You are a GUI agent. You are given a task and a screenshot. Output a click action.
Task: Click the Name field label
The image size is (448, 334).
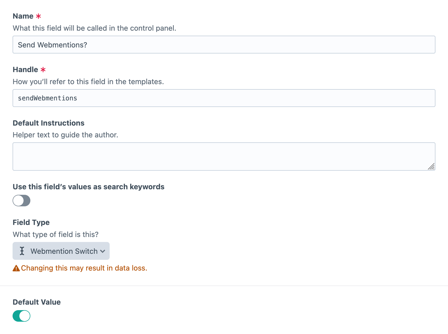pos(23,16)
